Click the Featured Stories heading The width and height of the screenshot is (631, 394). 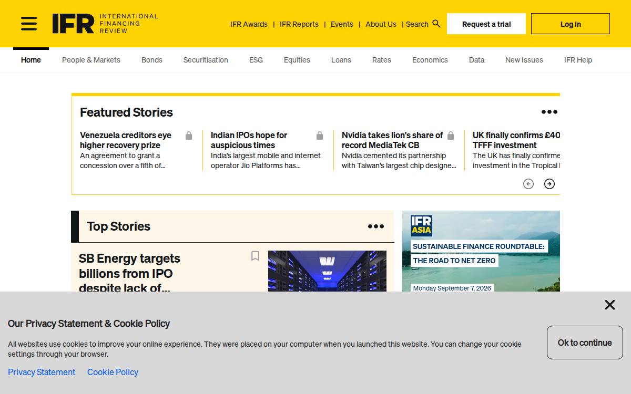126,112
